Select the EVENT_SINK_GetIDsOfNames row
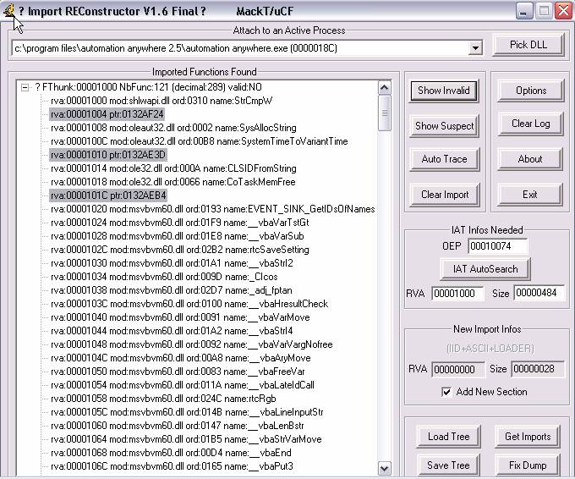 (213, 209)
